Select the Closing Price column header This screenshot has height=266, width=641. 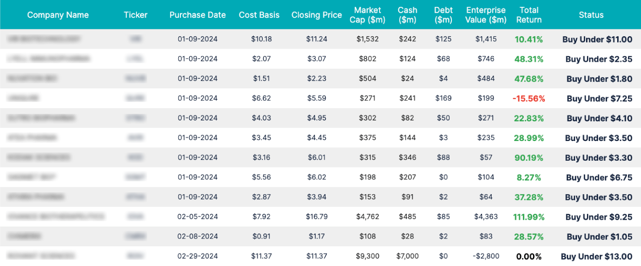316,15
